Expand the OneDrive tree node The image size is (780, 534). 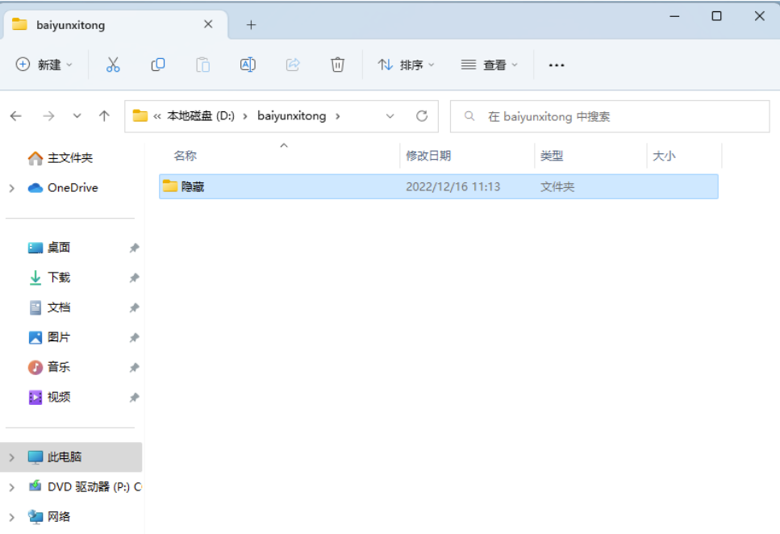[12, 188]
